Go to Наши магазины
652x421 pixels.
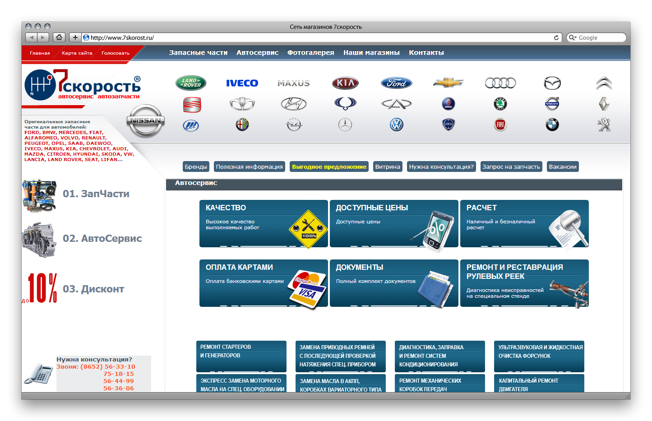[x=371, y=52]
